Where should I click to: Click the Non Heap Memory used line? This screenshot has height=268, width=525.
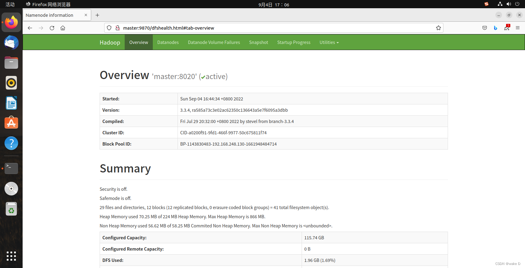pyautogui.click(x=216, y=226)
